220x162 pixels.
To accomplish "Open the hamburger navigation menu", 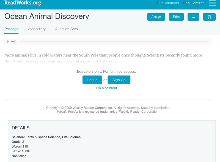I will [212, 3].
